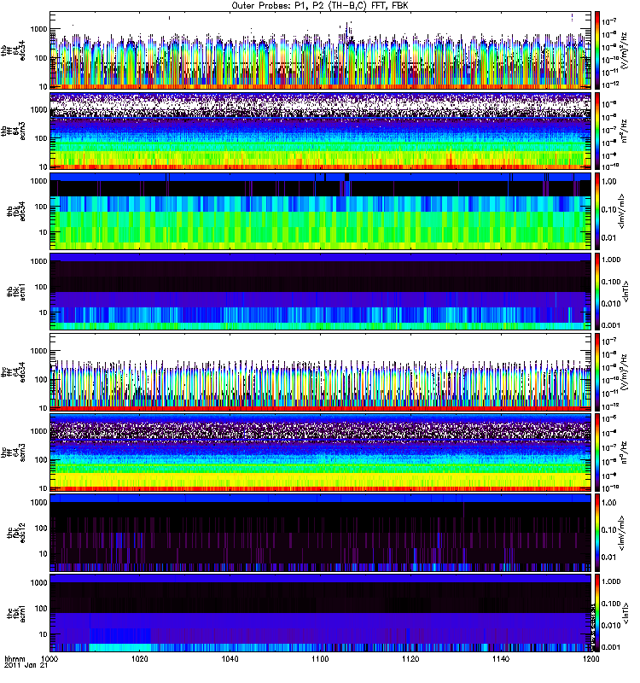Click the "0.01" colorbar tick of thc fbk edc12
This screenshot has width=640, height=683.
[x=609, y=557]
